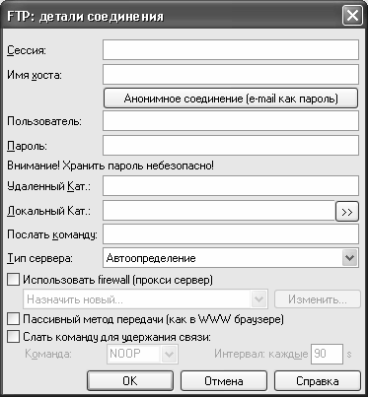Screen dimensions: 368x397
Task: Expand the NOOP command dropdown
Action: 169,354
